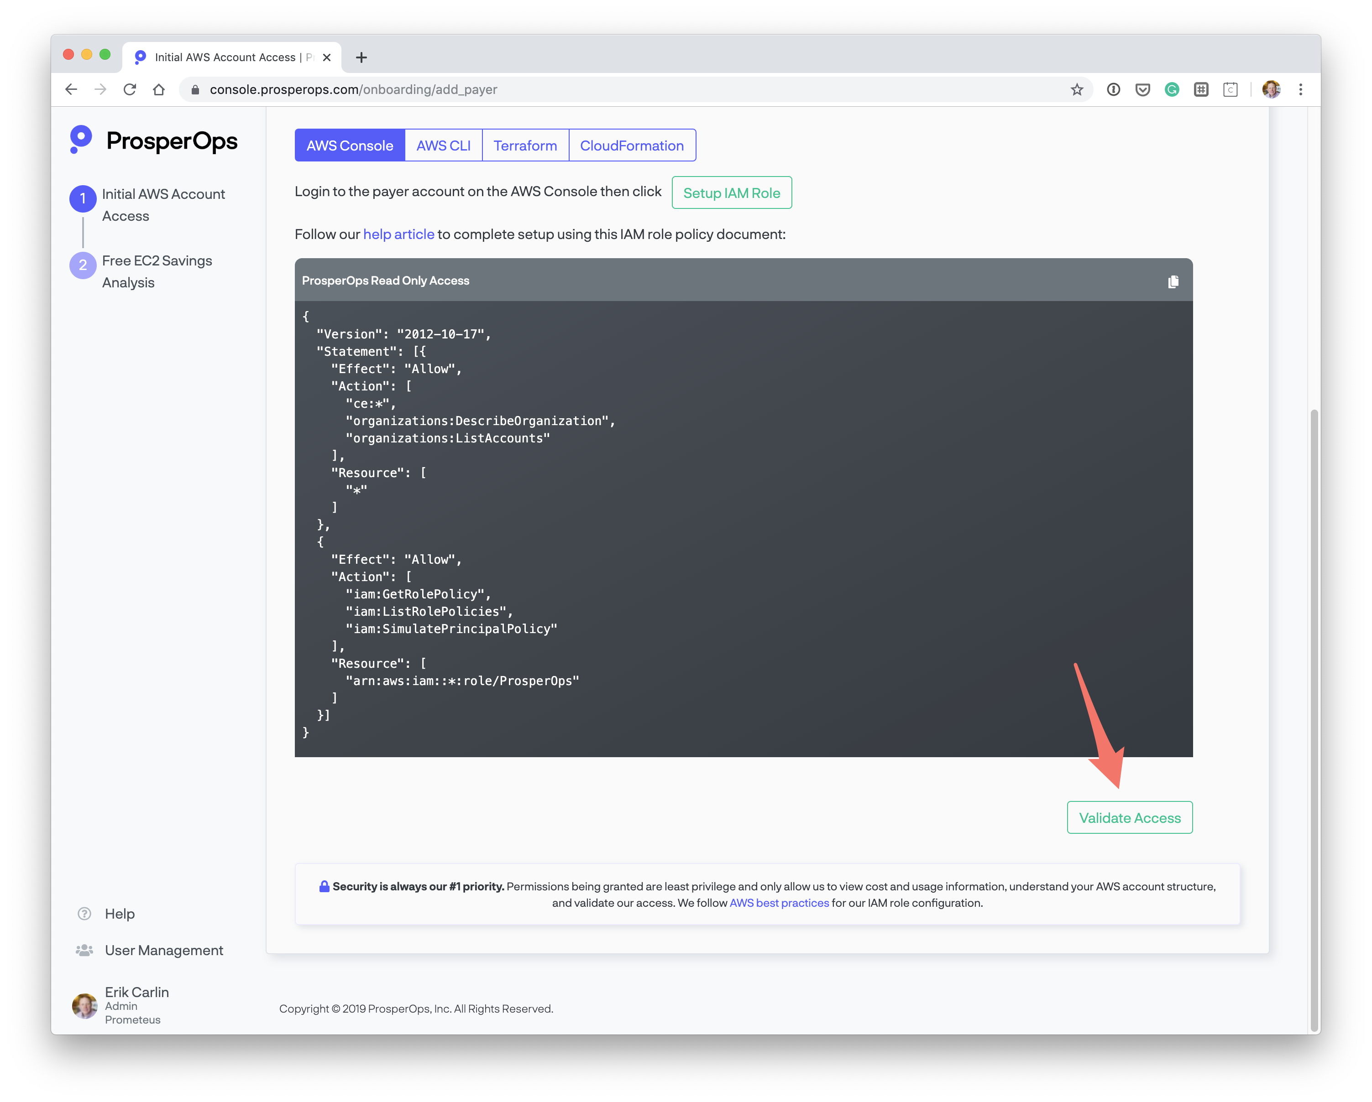The image size is (1372, 1102).
Task: Open Chrome profile avatar
Action: coord(1271,90)
